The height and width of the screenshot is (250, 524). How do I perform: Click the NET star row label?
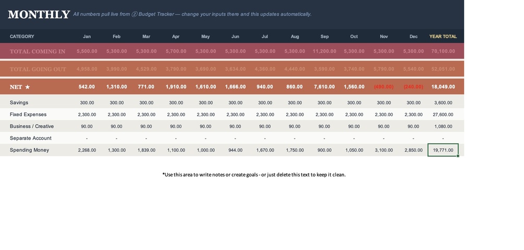coord(20,87)
